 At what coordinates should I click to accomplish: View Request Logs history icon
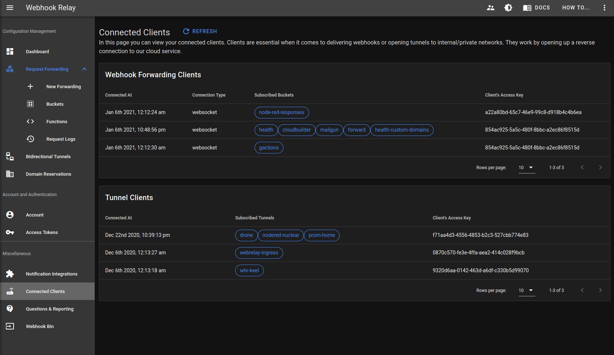pyautogui.click(x=30, y=139)
